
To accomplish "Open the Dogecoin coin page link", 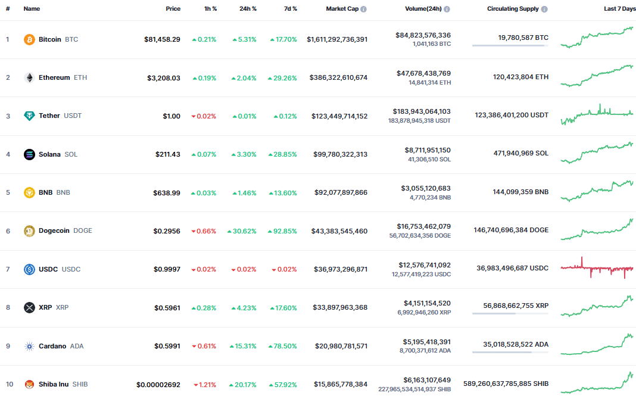I will pyautogui.click(x=54, y=230).
